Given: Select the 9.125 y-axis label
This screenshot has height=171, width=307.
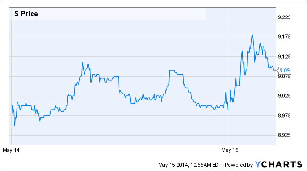Looking at the screenshot, I should point(284,57).
